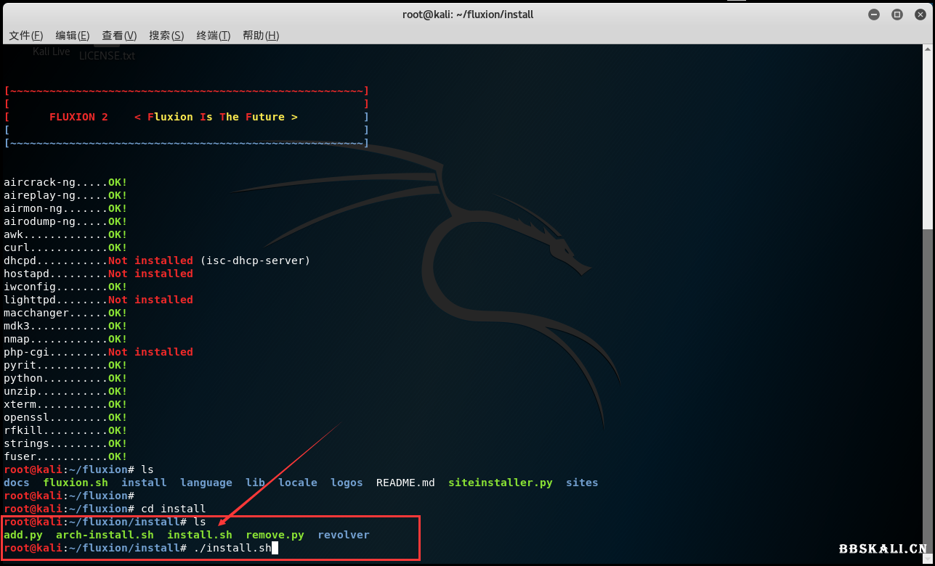Click the 'fuser' status line
Screen dimensions: 935x566
coord(65,456)
